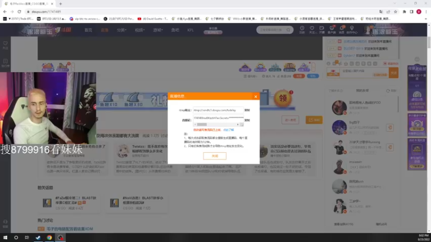The image size is (431, 242).
Task: Open the Chrome extensions puzzle icon
Action: (405, 12)
